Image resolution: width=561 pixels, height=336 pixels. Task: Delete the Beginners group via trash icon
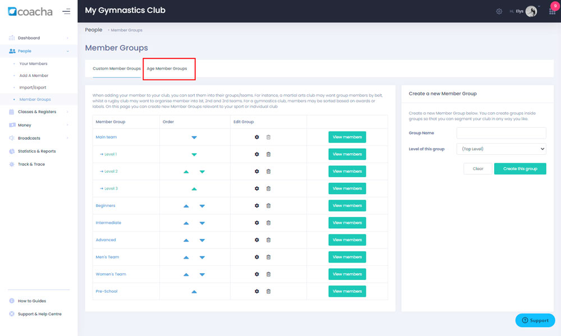point(268,206)
